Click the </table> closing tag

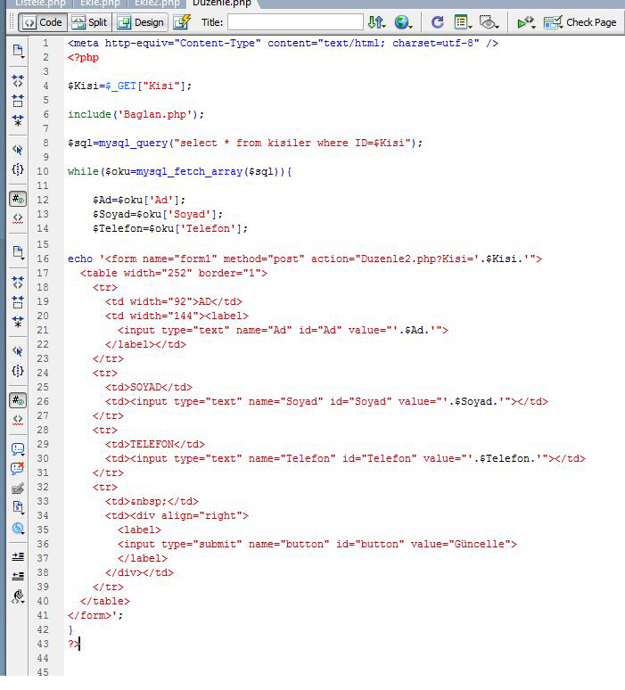pos(104,602)
